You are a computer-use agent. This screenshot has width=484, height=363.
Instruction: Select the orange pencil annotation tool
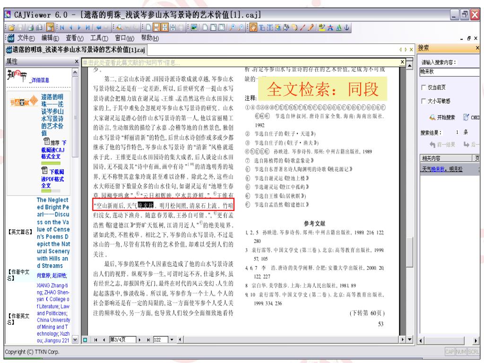[311, 27]
